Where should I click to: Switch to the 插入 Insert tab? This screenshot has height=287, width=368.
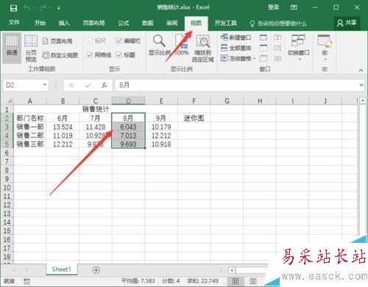(64, 23)
